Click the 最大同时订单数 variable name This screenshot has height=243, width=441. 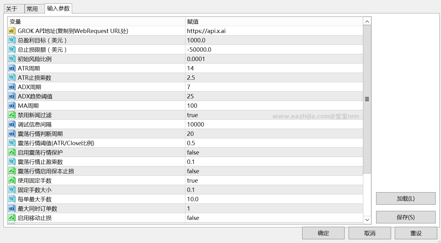point(37,208)
